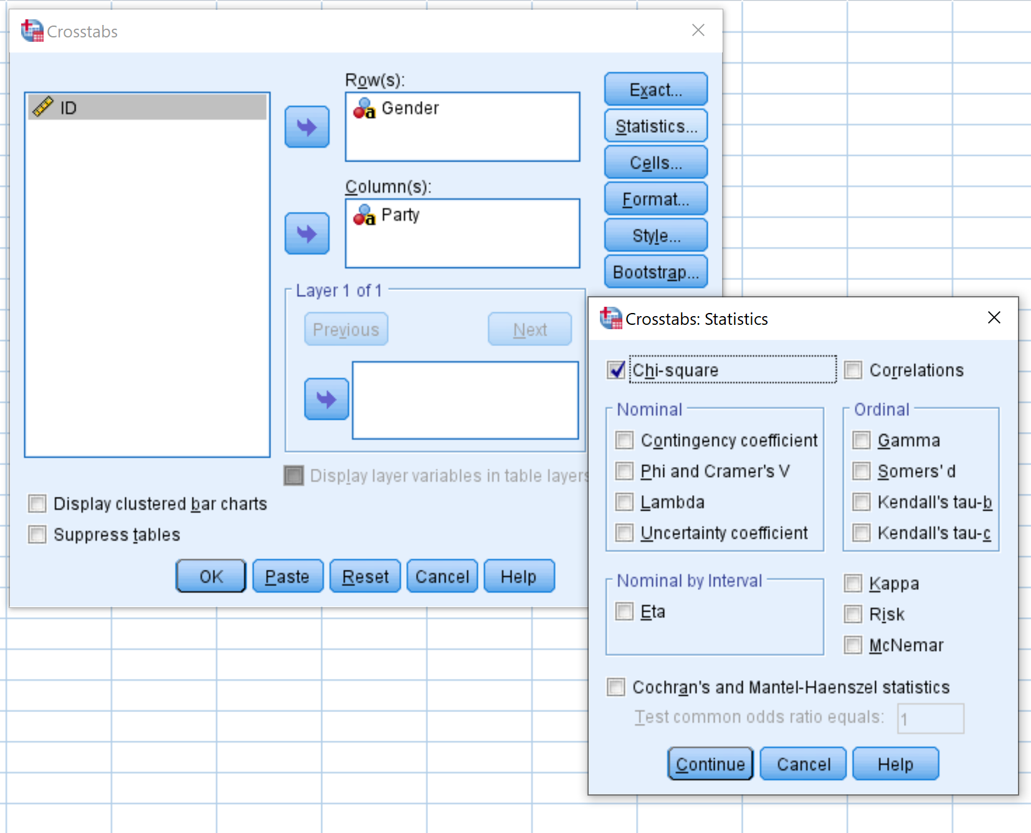Click the empty Layer variable list box

[465, 400]
